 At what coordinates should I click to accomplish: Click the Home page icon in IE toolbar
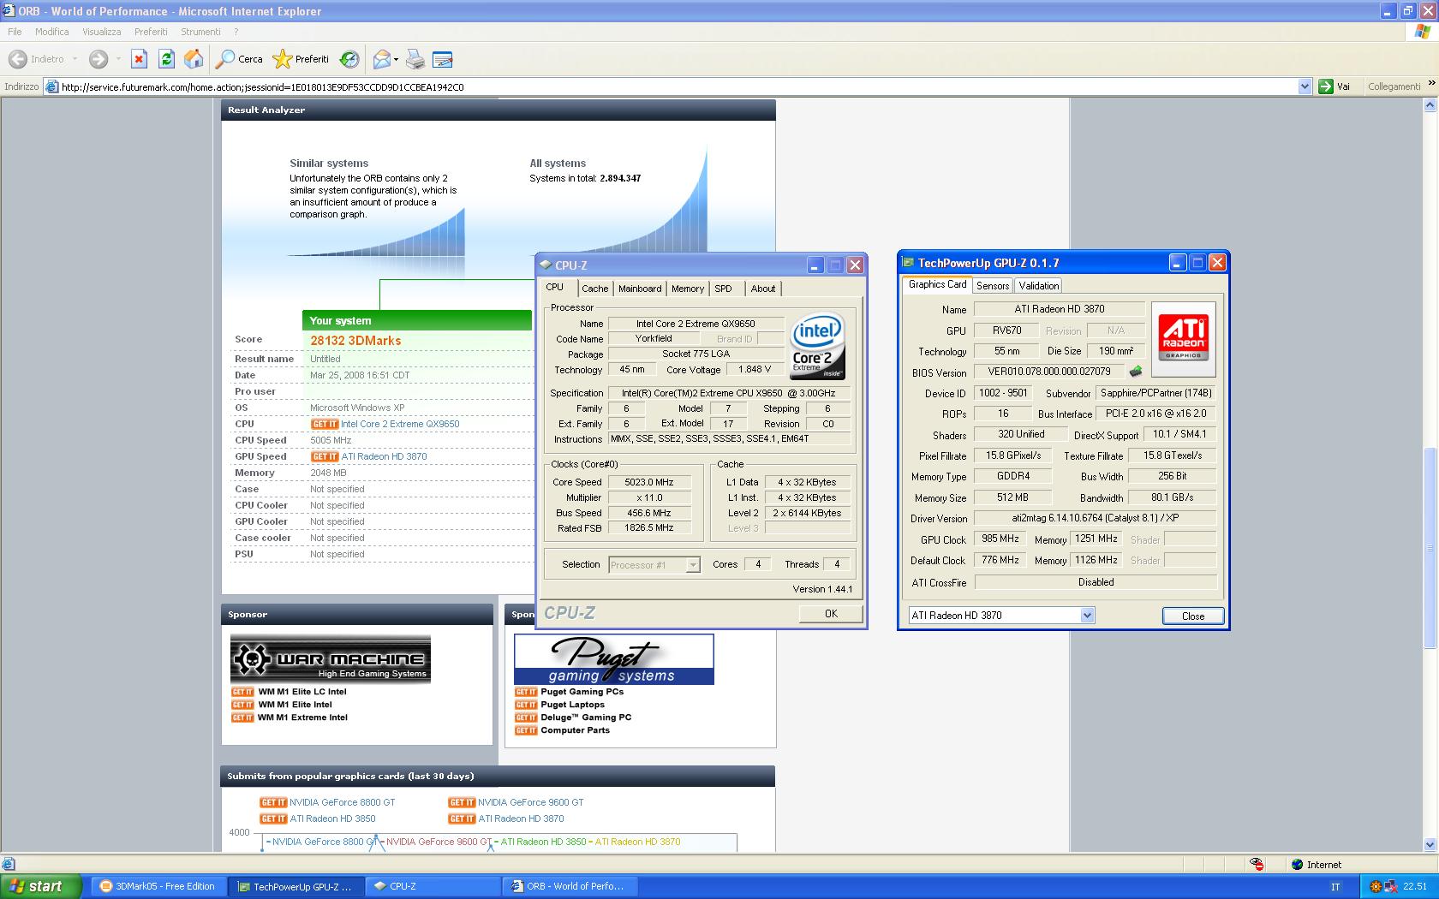(194, 59)
